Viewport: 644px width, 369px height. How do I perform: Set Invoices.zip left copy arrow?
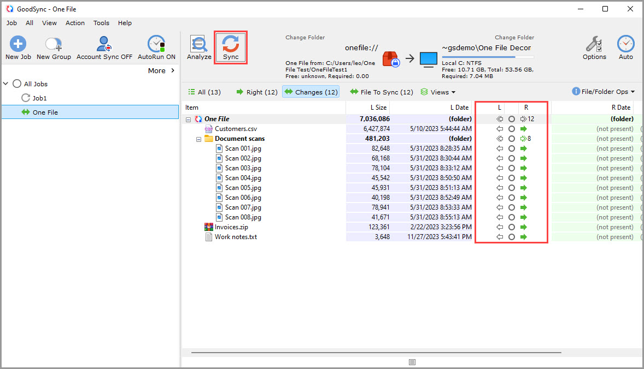[x=500, y=227]
